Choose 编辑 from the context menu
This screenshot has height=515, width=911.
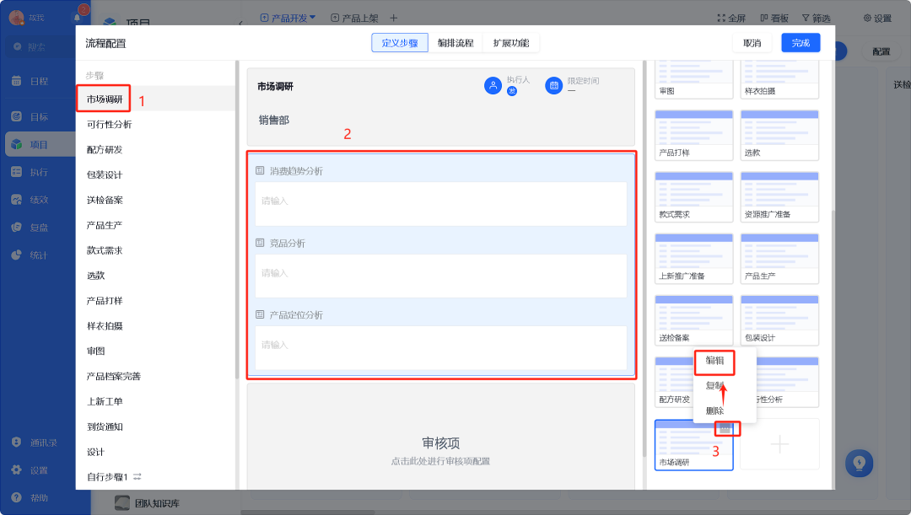click(x=714, y=361)
